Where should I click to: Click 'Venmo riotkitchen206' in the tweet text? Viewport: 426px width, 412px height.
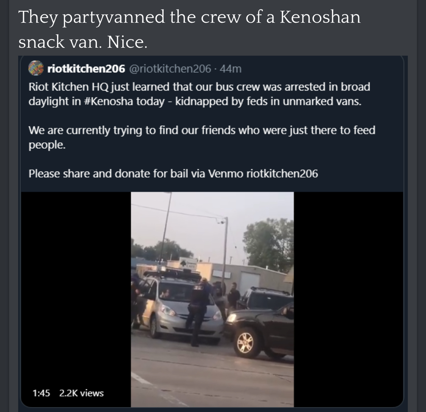tap(263, 174)
